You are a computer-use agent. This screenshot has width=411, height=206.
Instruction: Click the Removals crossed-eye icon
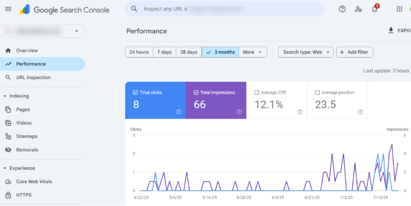point(8,150)
